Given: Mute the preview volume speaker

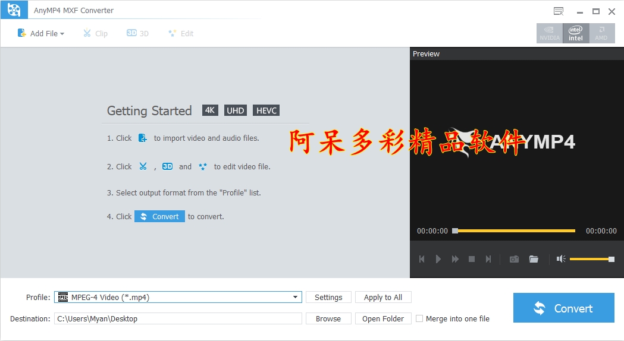Looking at the screenshot, I should coord(561,259).
